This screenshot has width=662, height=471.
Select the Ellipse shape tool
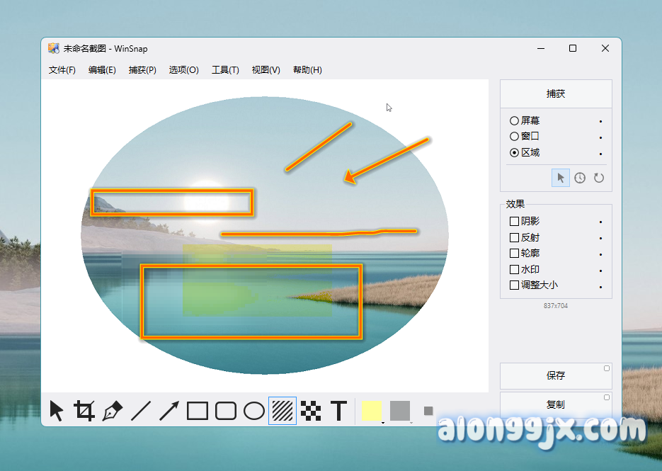click(x=254, y=411)
